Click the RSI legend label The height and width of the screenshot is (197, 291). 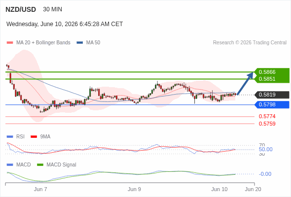20,137
